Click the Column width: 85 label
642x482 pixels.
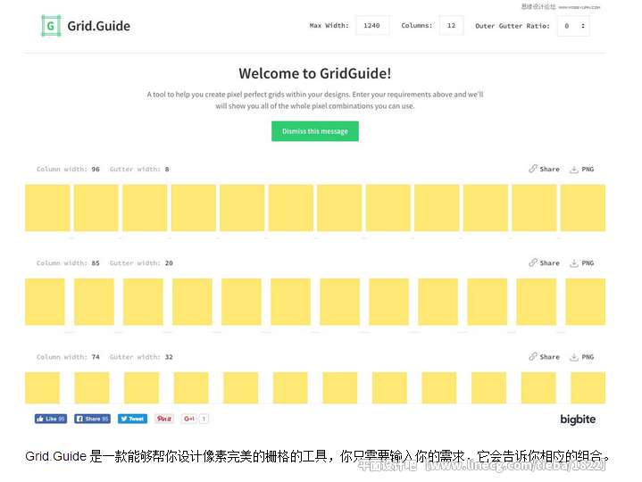68,263
